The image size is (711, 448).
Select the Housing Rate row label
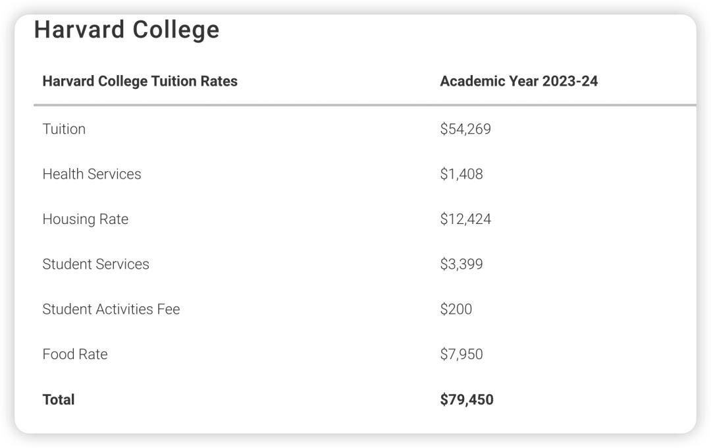(85, 219)
